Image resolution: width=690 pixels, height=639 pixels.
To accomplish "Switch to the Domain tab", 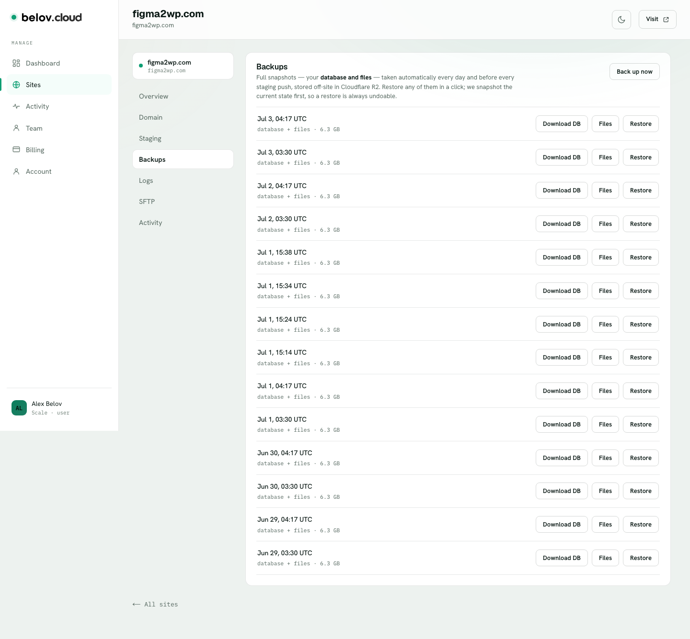I will pyautogui.click(x=183, y=117).
